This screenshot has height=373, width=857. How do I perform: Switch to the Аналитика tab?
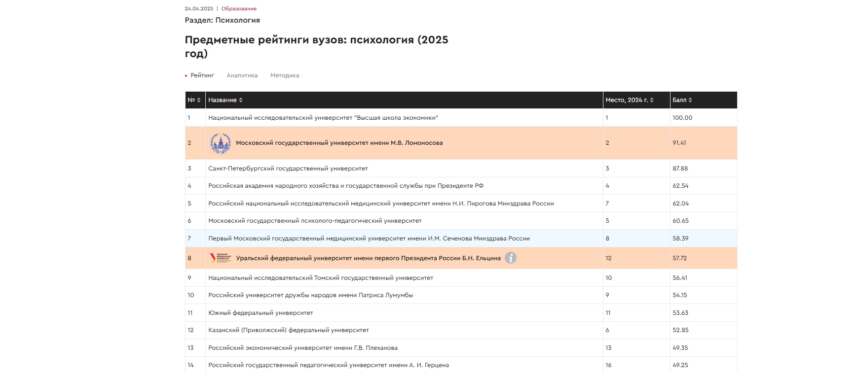point(242,75)
